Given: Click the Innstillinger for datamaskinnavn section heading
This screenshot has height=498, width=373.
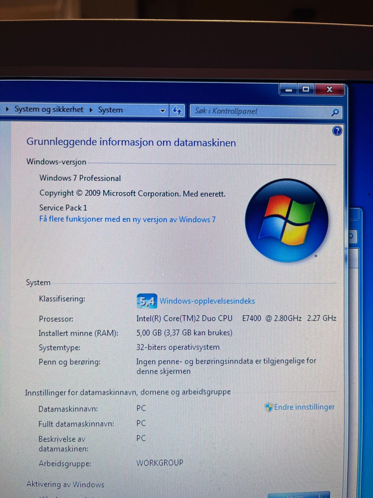Looking at the screenshot, I should pos(128,392).
